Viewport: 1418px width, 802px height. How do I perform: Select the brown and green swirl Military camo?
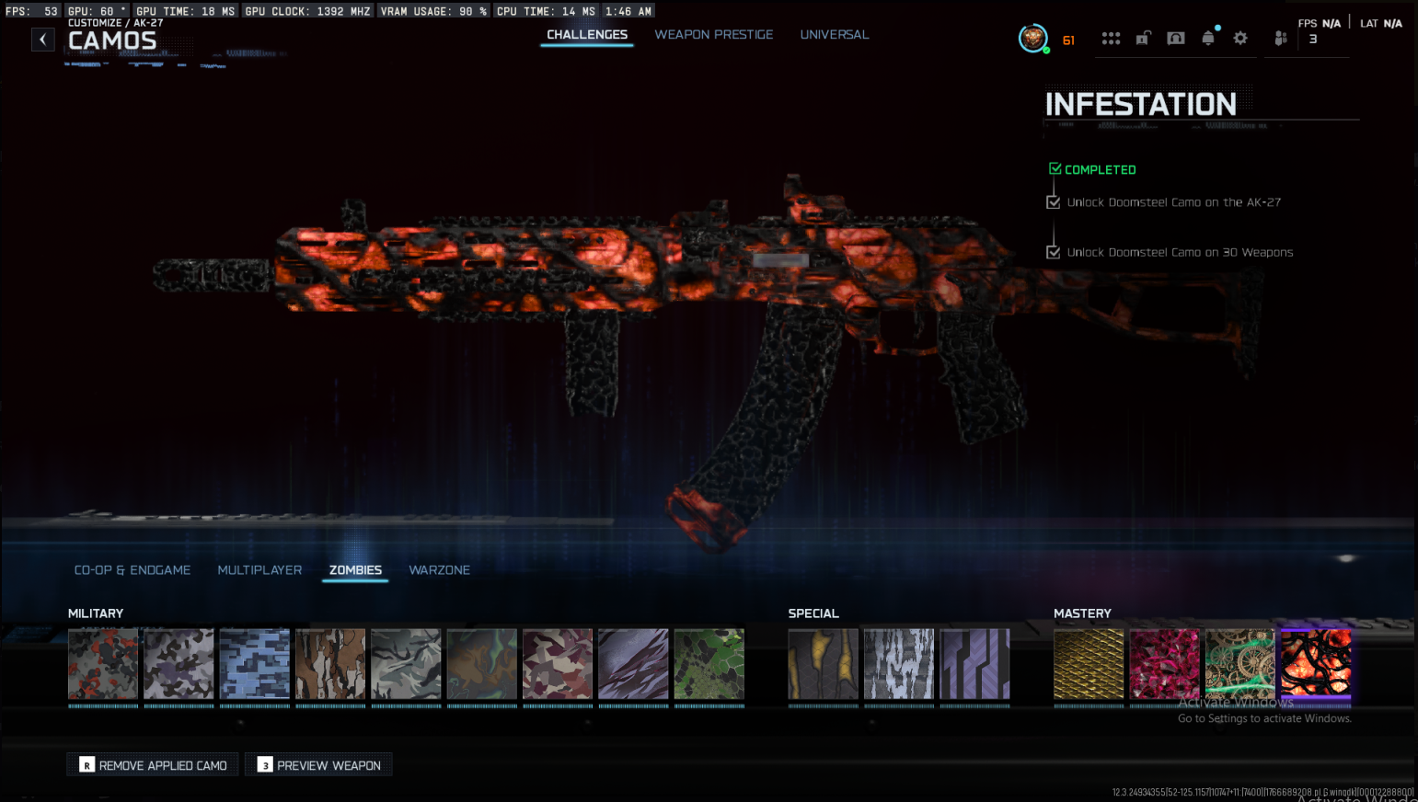pos(482,664)
